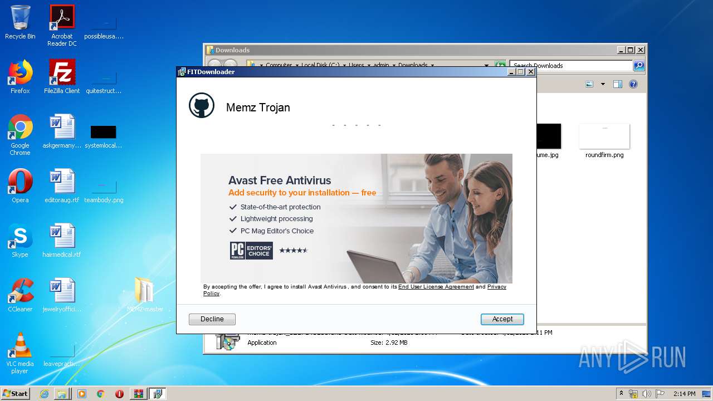Screen dimensions: 713x401
Task: Launch Windows Media Player from the taskbar
Action: pyautogui.click(x=82, y=394)
